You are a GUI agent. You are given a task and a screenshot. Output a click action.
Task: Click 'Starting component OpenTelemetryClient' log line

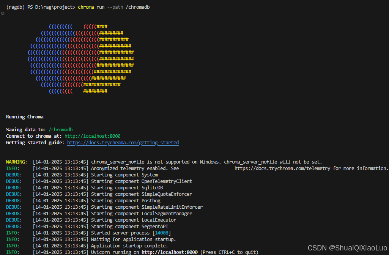click(142, 181)
